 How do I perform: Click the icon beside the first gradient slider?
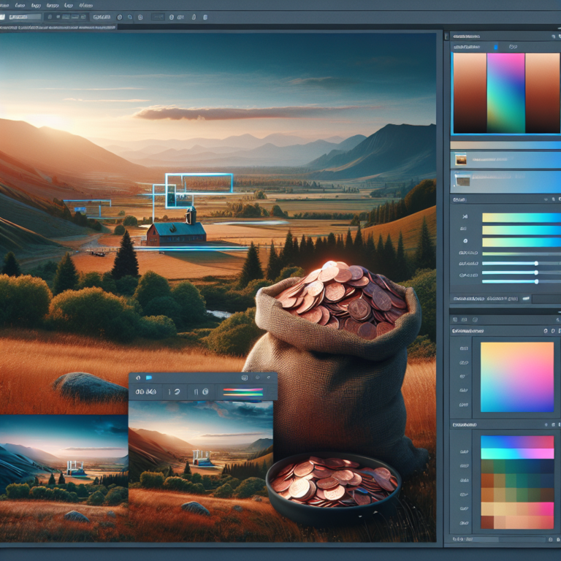click(465, 217)
